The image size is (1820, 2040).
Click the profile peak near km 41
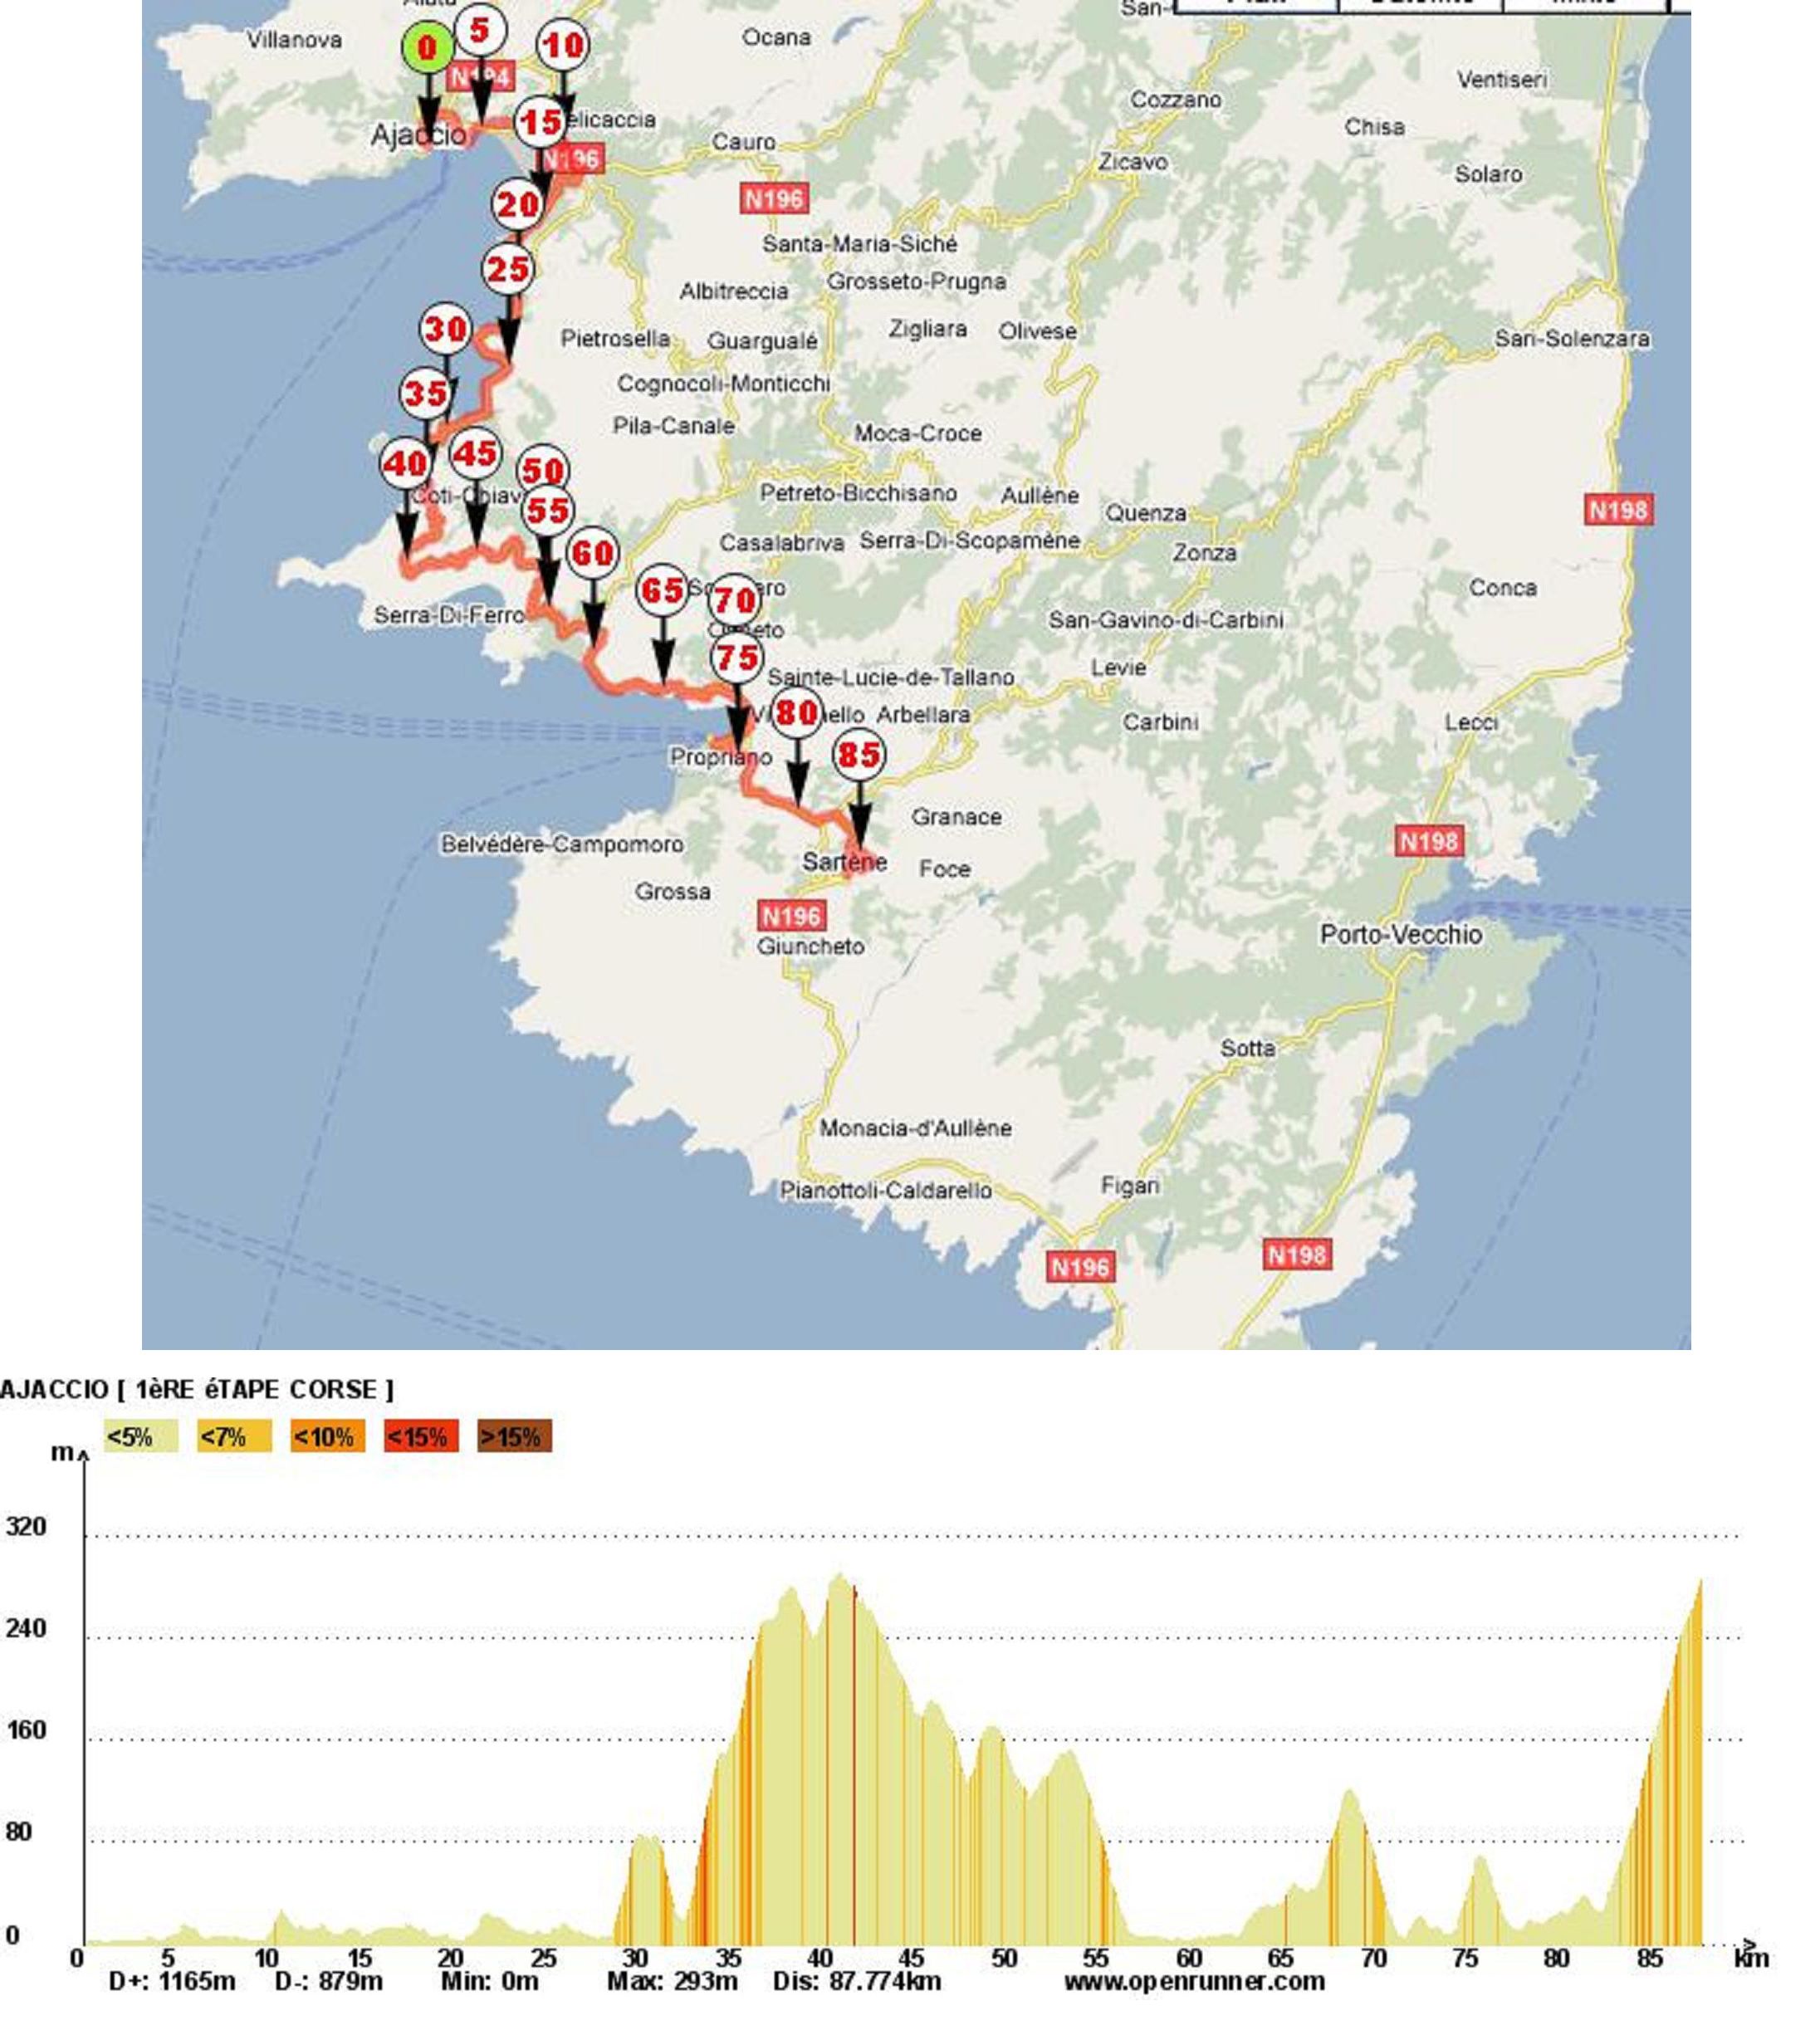point(840,1579)
